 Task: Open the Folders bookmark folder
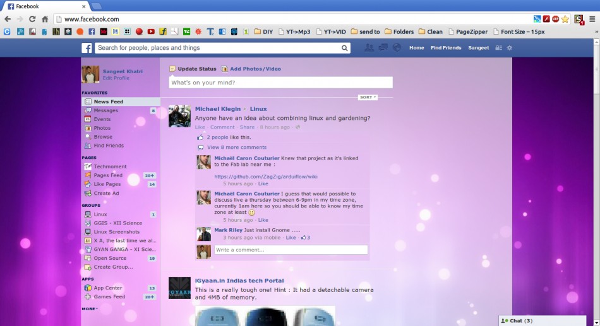pos(399,32)
